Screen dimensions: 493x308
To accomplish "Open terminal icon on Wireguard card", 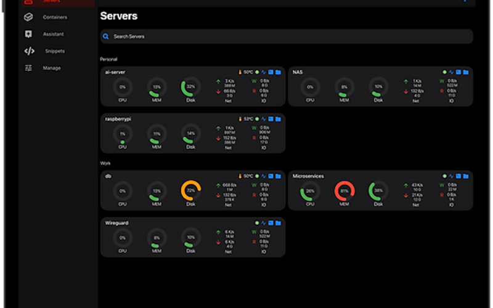I will coord(271,223).
